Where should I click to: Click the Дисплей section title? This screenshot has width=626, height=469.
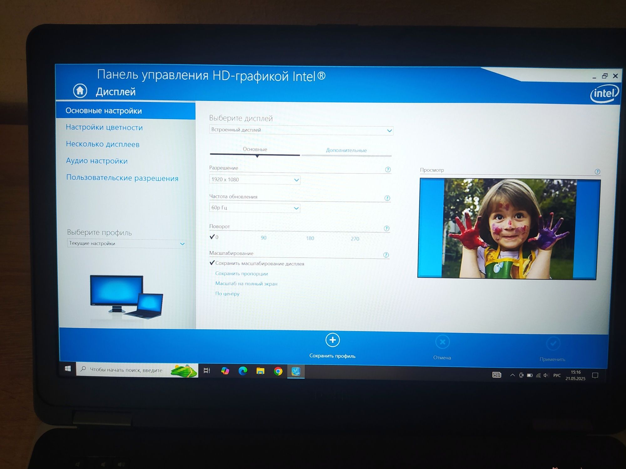point(115,92)
